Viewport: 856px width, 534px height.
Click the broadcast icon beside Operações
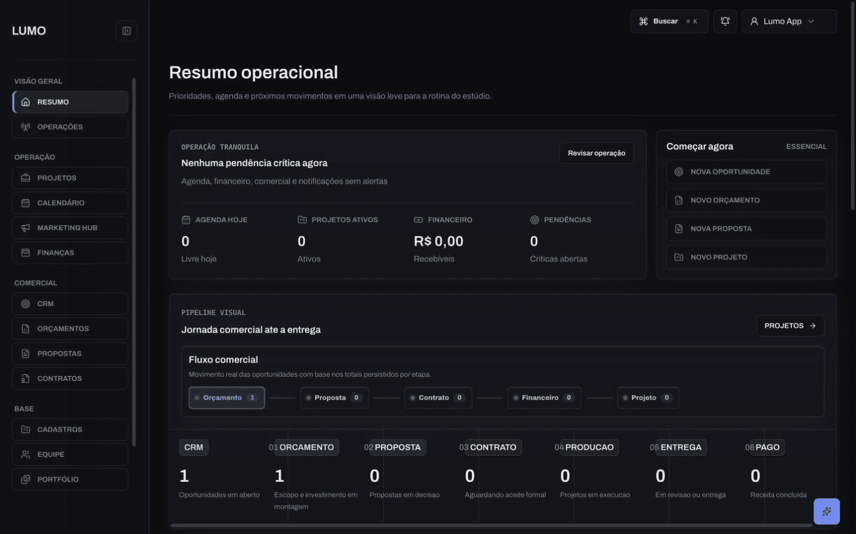click(26, 127)
